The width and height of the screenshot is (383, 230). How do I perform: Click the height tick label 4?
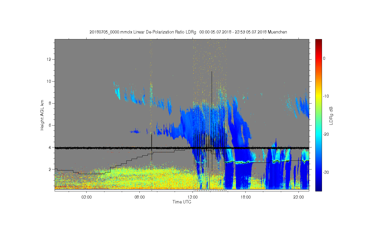50,147
